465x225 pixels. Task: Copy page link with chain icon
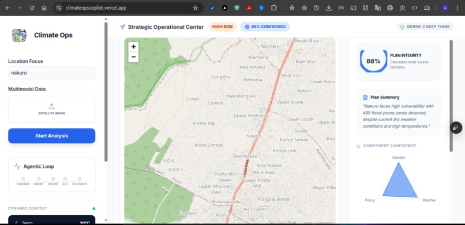point(341,8)
